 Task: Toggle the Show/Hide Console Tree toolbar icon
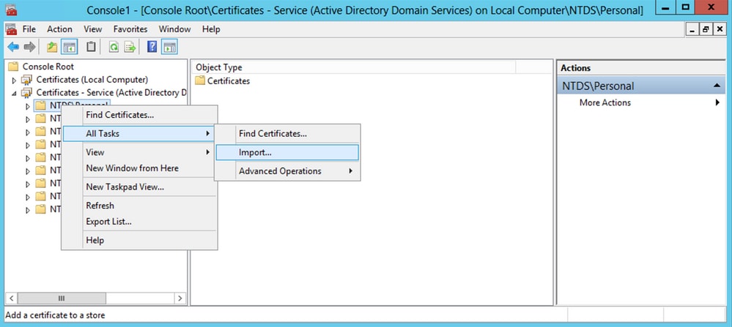coord(70,47)
